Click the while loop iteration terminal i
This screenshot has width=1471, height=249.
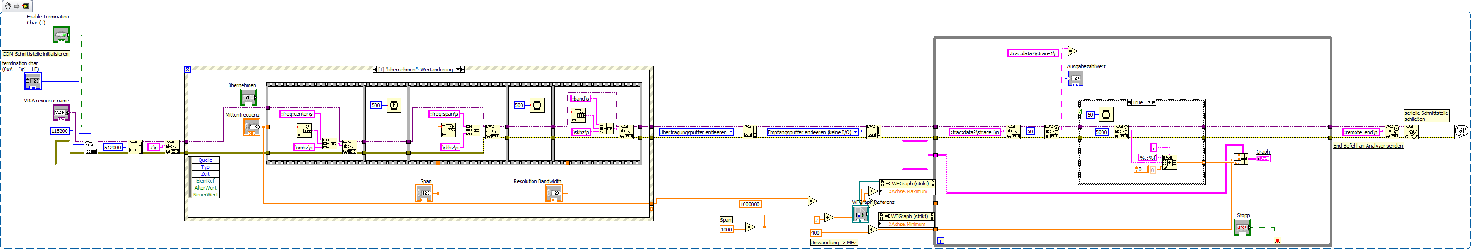[940, 241]
